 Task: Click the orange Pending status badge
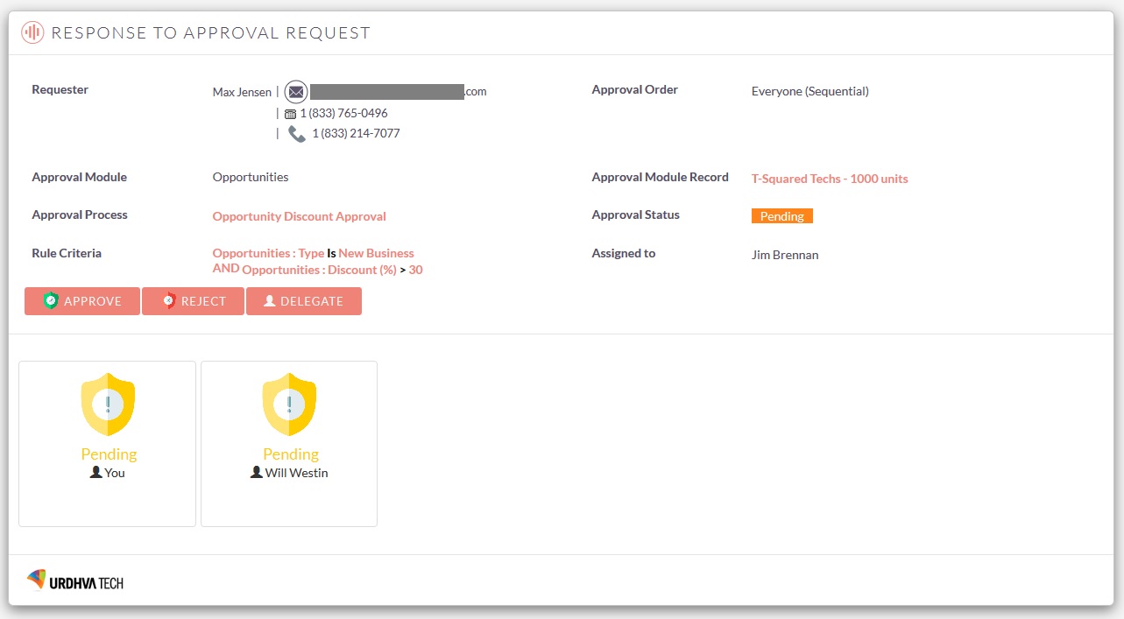click(x=782, y=216)
